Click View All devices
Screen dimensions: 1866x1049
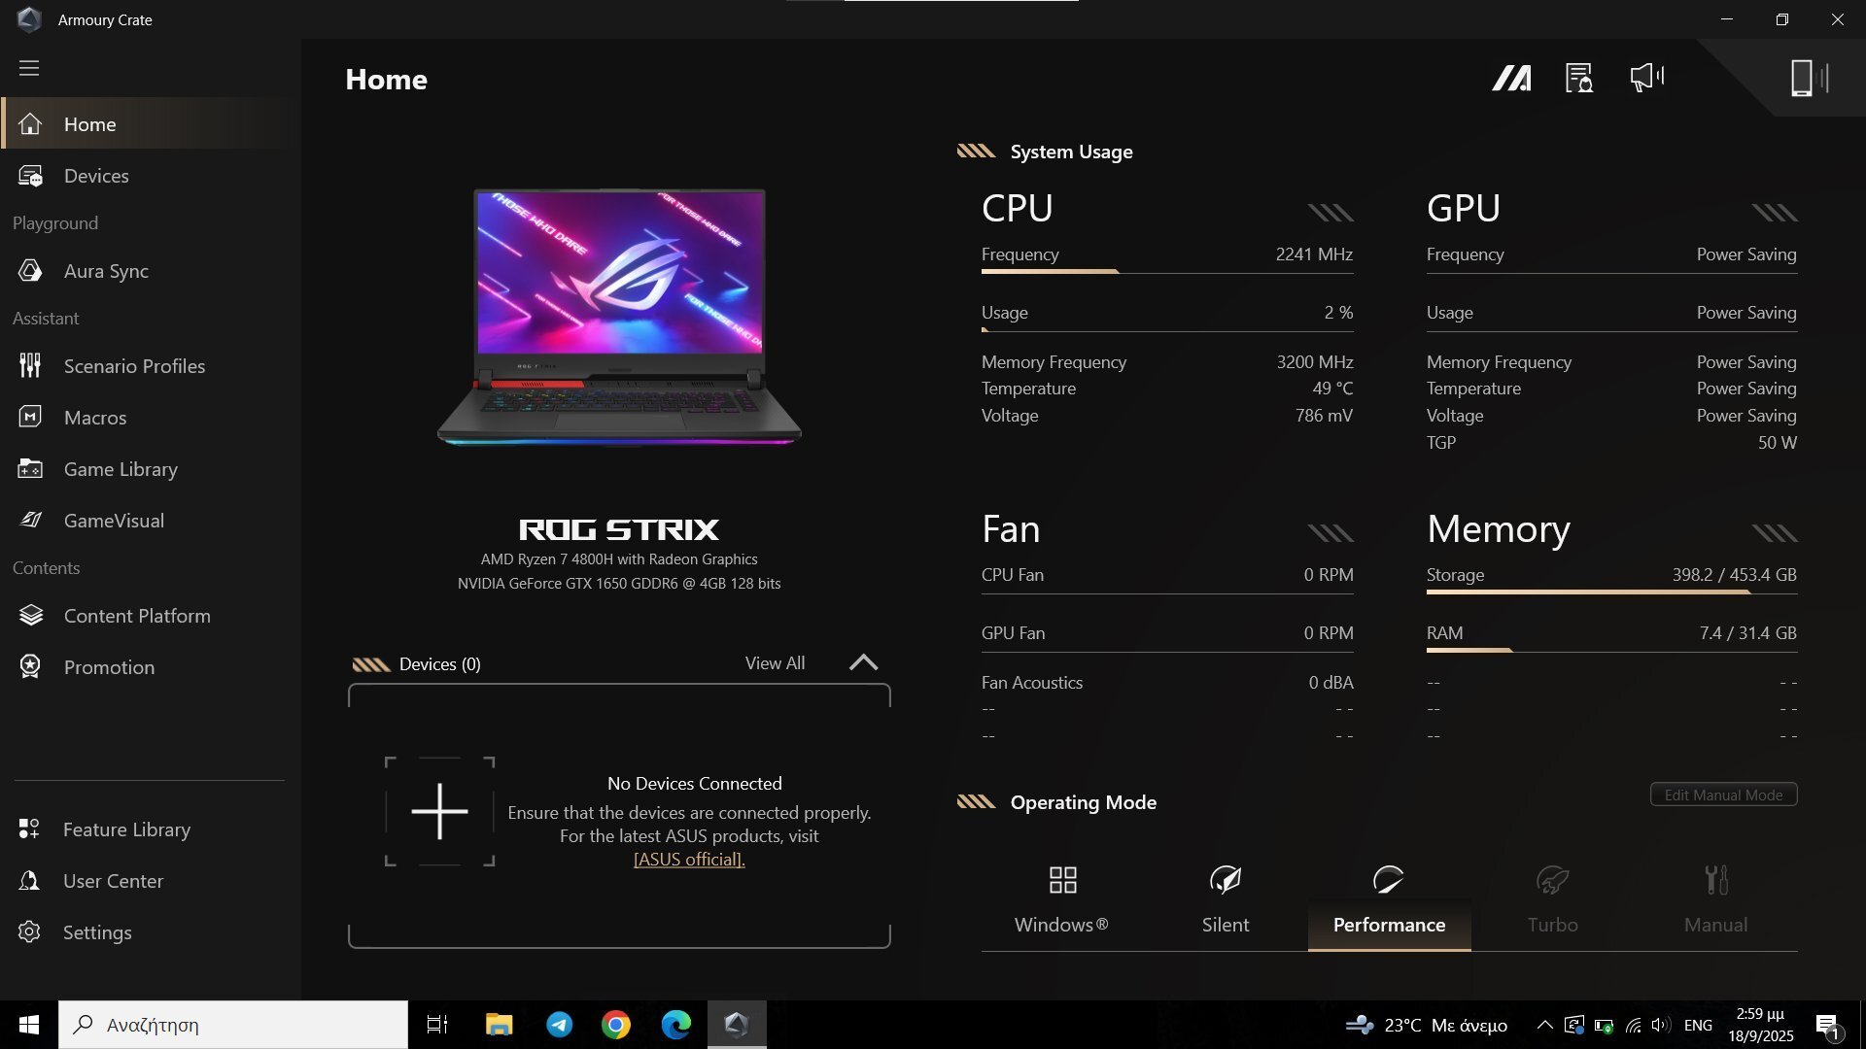(775, 663)
